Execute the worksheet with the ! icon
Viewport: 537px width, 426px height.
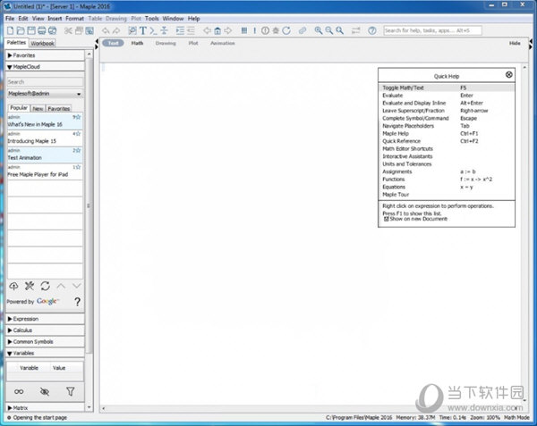click(x=254, y=30)
